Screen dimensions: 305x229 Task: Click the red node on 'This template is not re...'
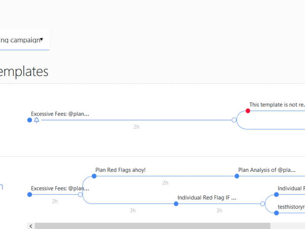[x=248, y=111]
